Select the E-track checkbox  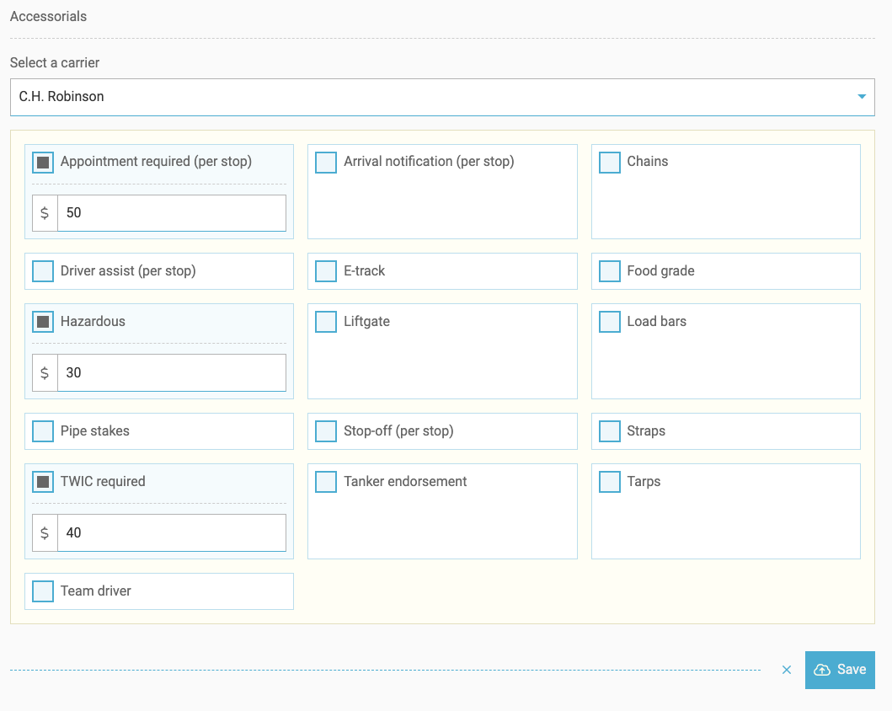tap(326, 272)
